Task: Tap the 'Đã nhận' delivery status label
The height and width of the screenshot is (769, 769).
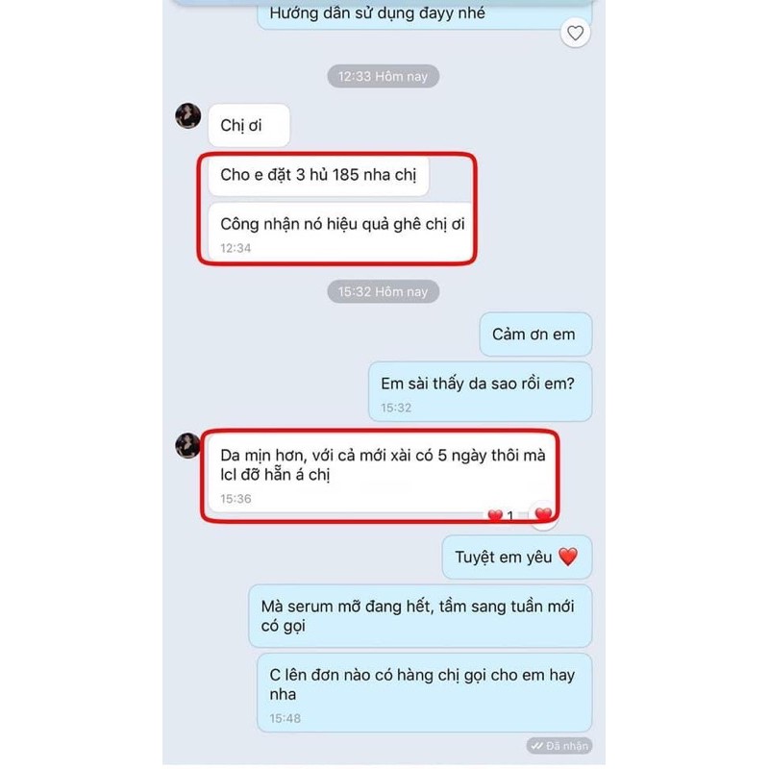Action: (x=559, y=746)
